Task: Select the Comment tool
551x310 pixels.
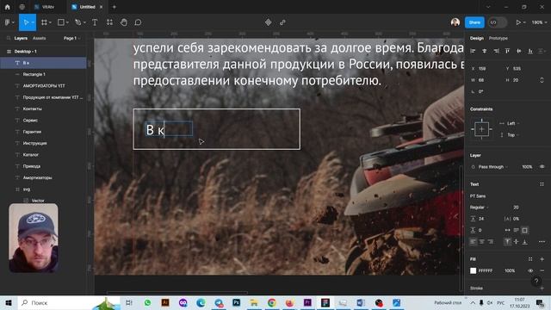Action: pos(138,22)
